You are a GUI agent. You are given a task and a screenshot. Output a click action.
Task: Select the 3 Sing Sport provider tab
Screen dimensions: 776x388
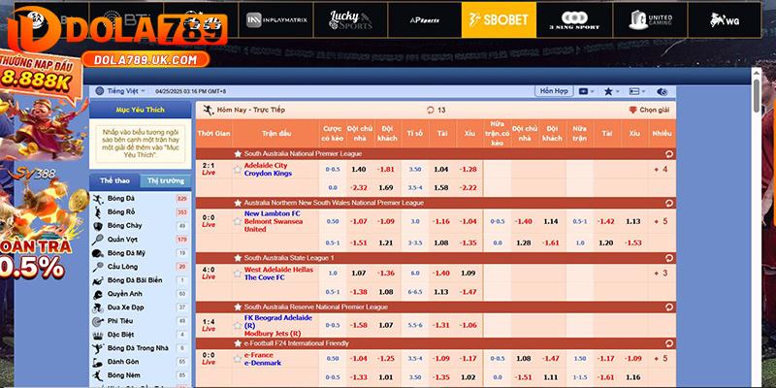pyautogui.click(x=574, y=19)
